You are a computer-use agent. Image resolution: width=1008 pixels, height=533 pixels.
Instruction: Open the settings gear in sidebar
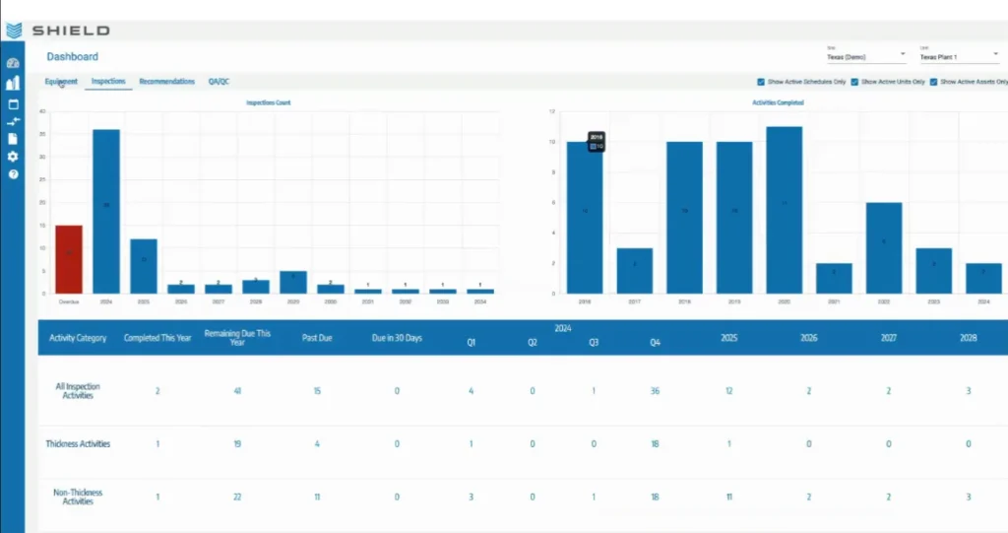coord(13,157)
